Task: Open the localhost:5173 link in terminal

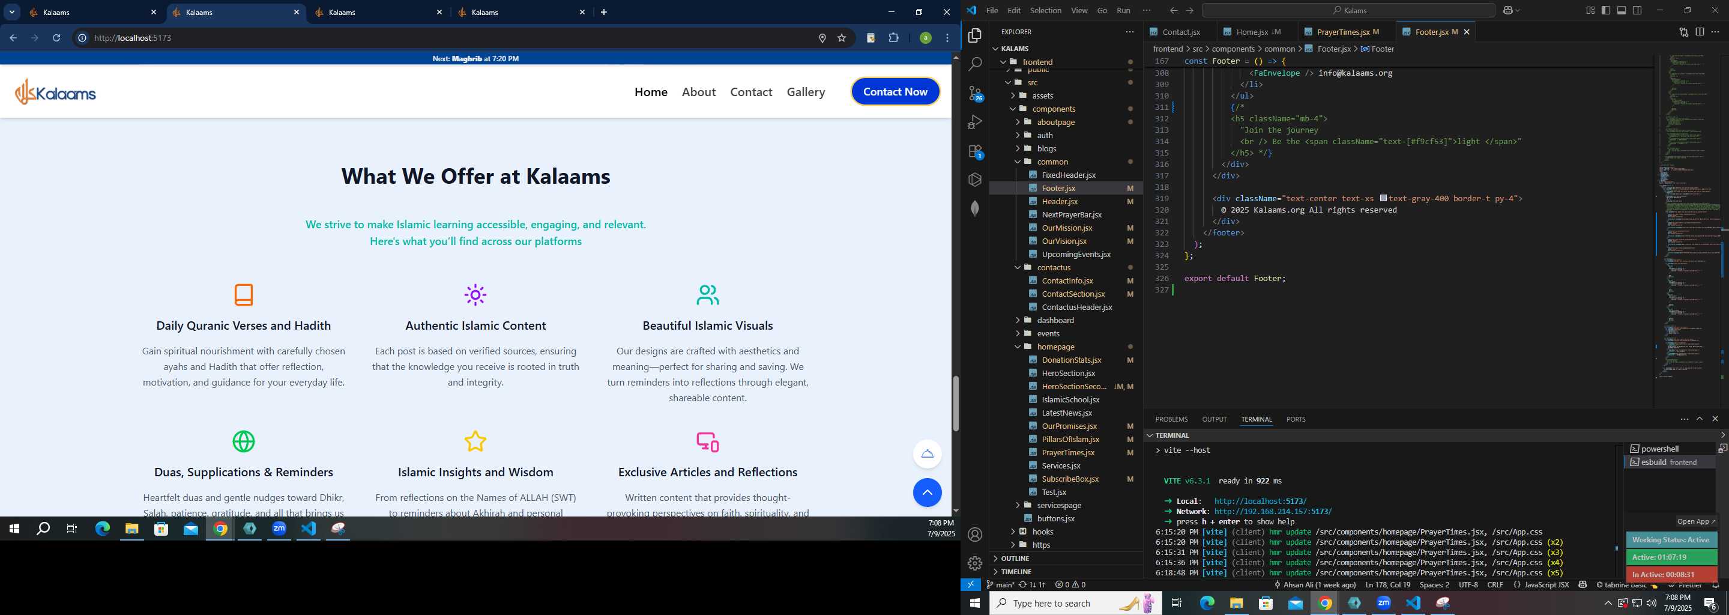Action: 1260,501
